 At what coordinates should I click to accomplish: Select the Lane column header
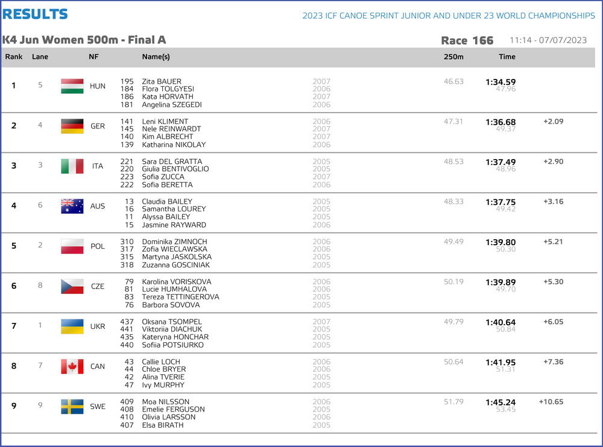coord(40,57)
